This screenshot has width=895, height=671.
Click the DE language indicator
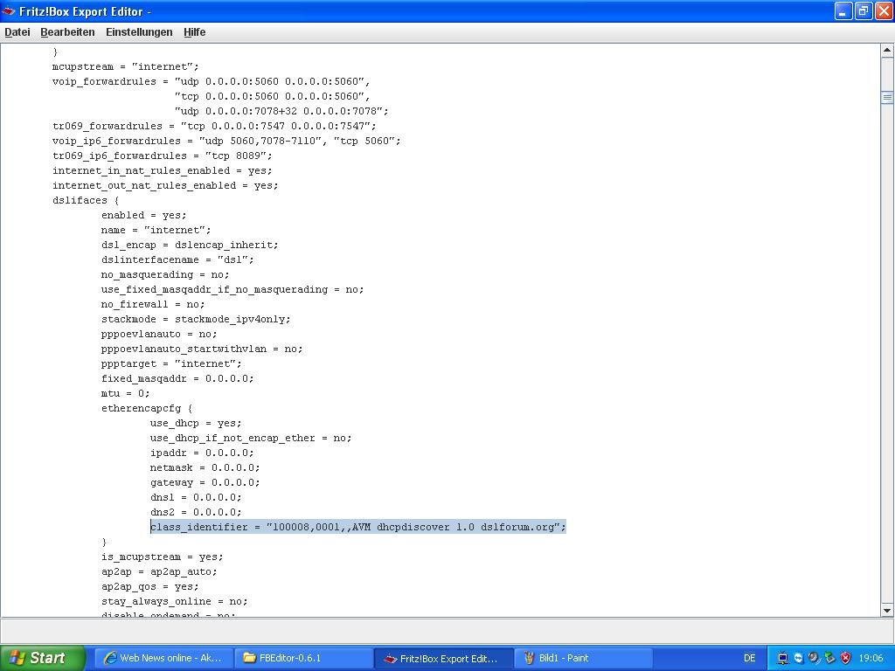click(749, 658)
